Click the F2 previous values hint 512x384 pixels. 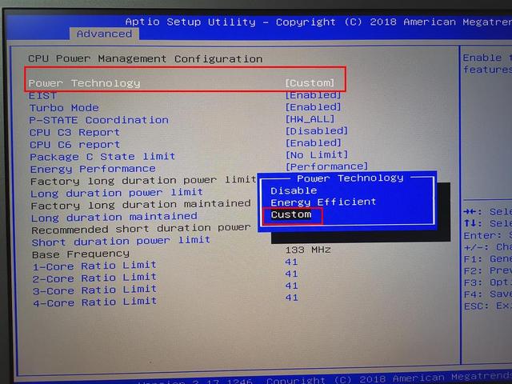click(487, 270)
